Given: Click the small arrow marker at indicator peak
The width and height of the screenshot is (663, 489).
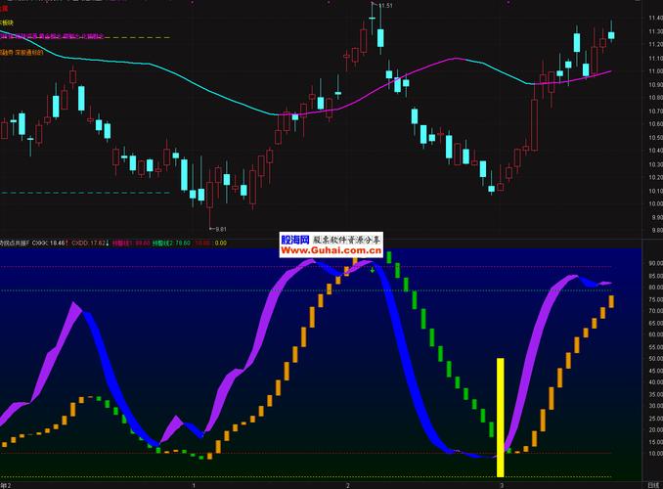Looking at the screenshot, I should click(x=372, y=268).
